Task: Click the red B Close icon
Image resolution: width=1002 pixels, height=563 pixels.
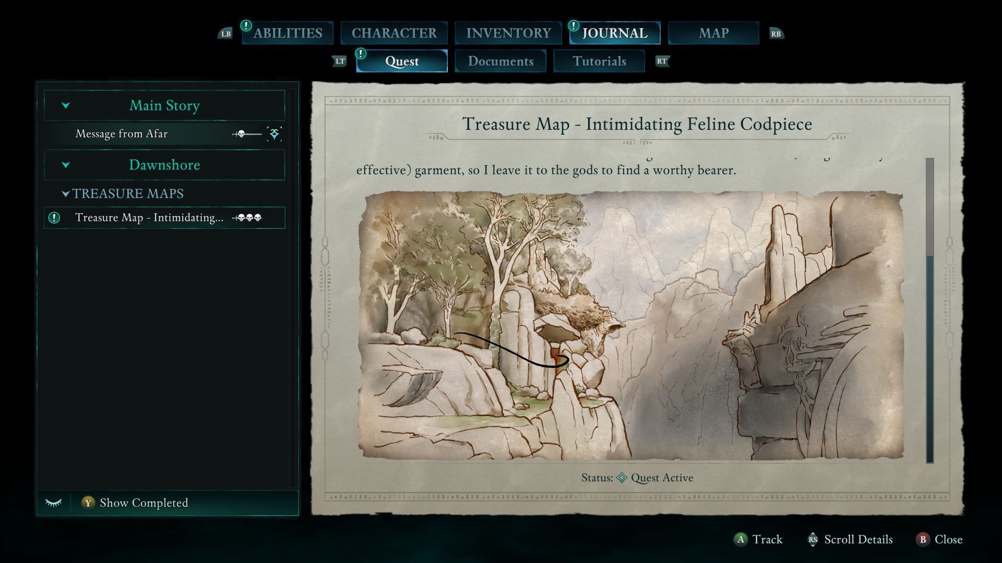Action: (923, 540)
